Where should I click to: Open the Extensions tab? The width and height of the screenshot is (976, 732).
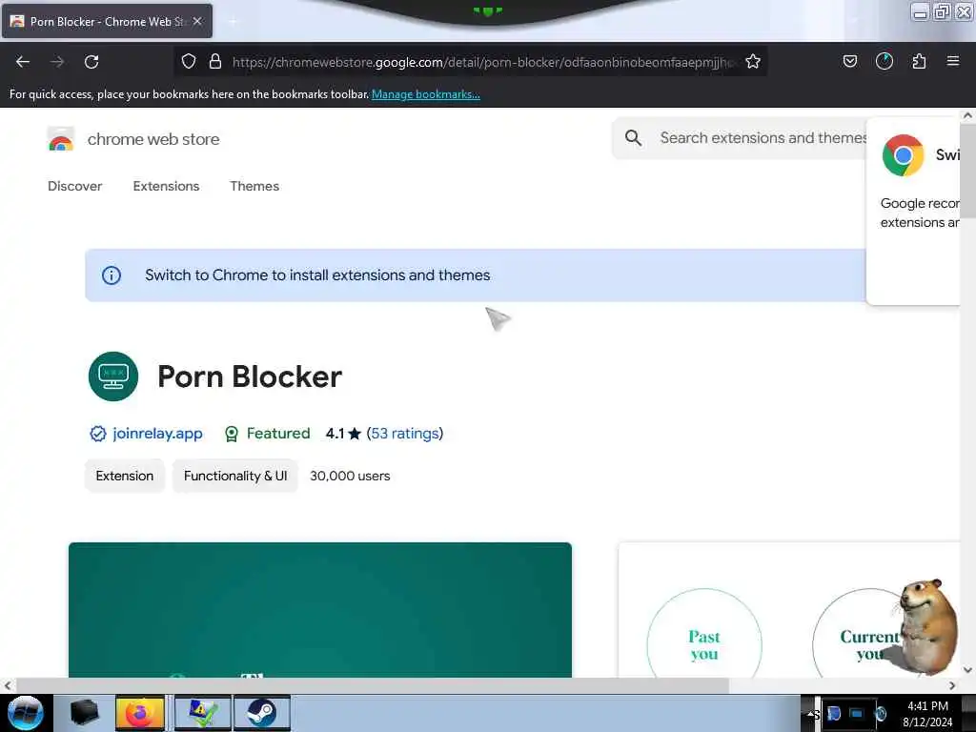pyautogui.click(x=166, y=186)
